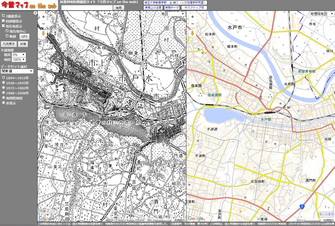Select the 1972〜1982年 radio option
Image resolution: width=335 pixels, height=226 pixels.
[4, 88]
